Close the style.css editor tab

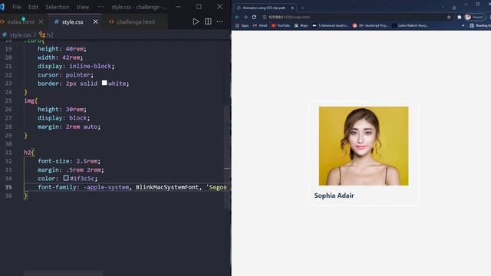(x=95, y=21)
